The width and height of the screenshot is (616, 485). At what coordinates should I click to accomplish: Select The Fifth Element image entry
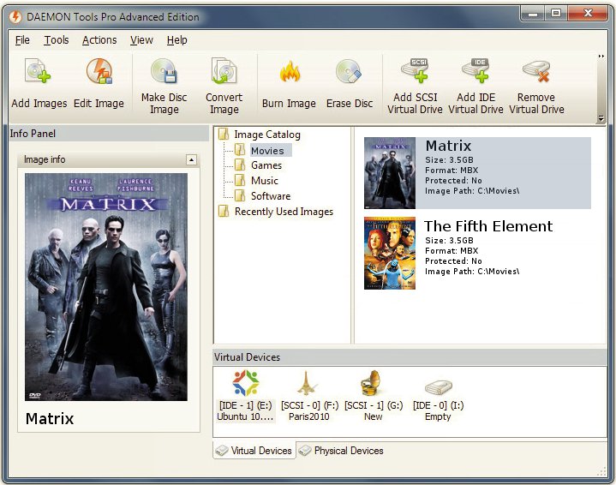click(x=487, y=226)
